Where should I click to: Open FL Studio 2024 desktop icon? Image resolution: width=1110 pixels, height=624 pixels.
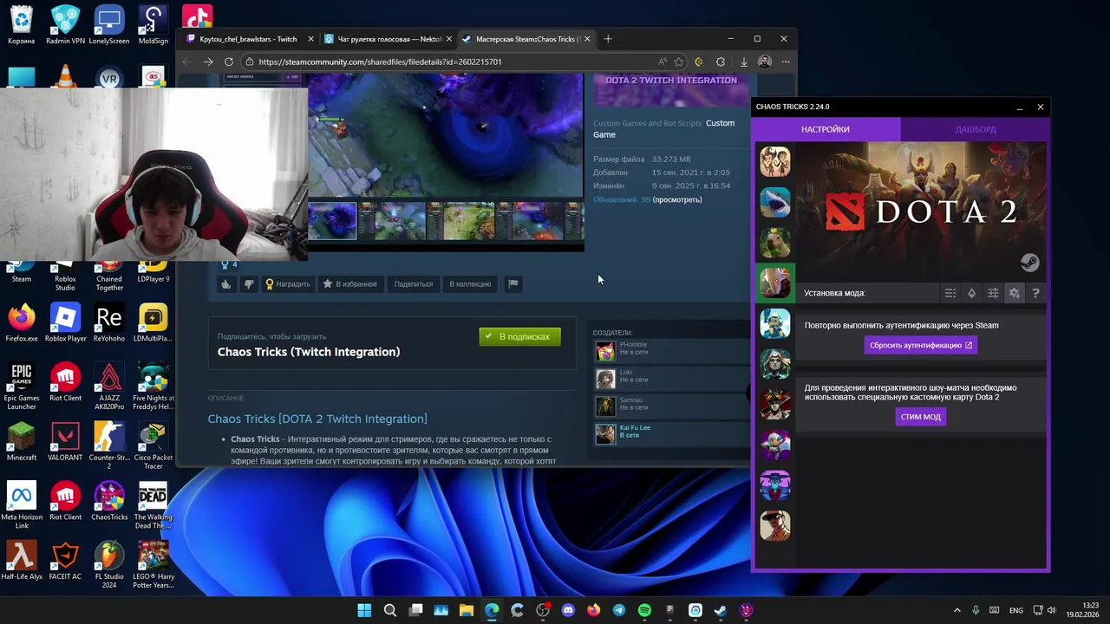click(109, 565)
